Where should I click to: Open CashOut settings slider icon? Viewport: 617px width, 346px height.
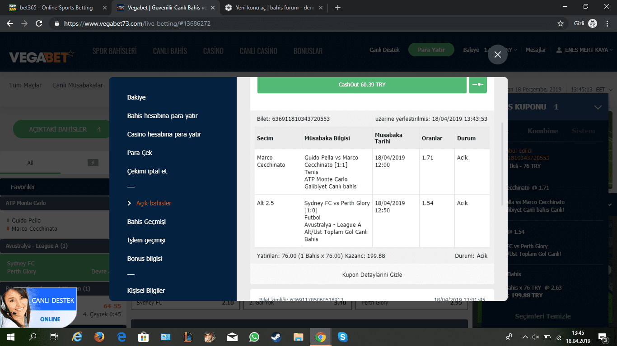point(478,85)
